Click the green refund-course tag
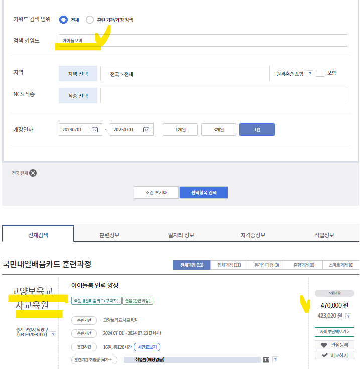Image resolution: width=360 pixels, height=369 pixels. [138, 301]
